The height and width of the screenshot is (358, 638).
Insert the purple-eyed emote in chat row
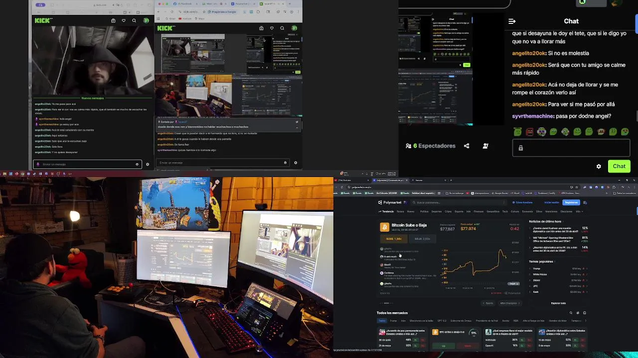click(541, 132)
